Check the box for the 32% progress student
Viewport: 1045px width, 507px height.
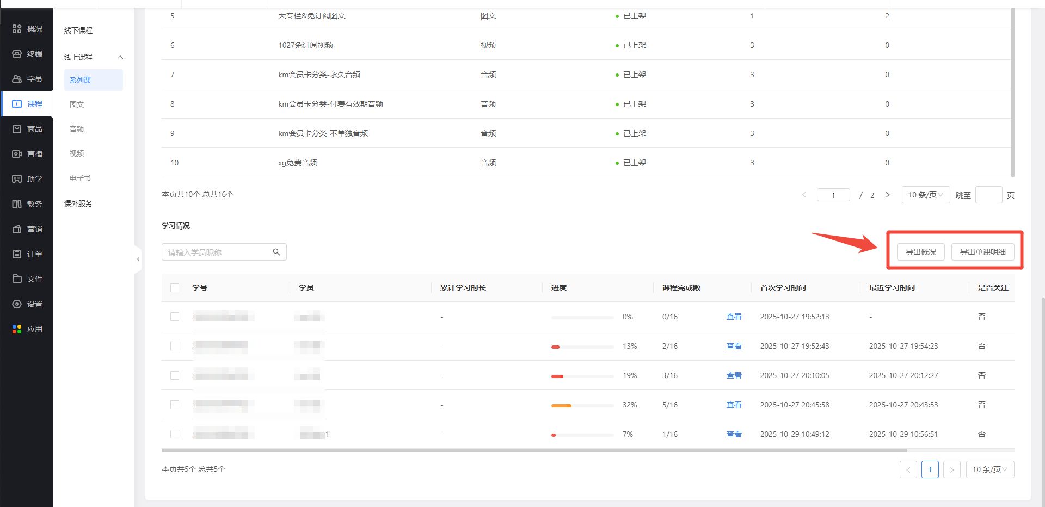[x=175, y=405]
